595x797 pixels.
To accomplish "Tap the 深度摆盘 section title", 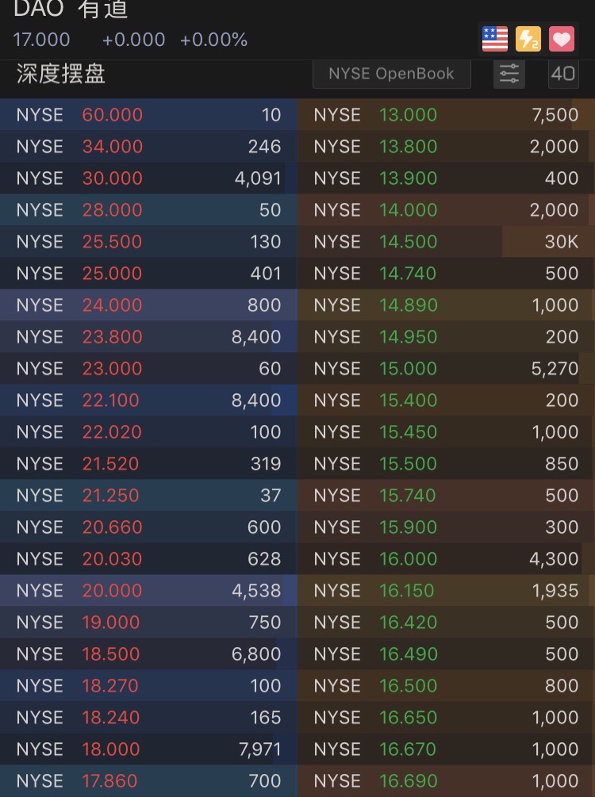I will (x=61, y=74).
